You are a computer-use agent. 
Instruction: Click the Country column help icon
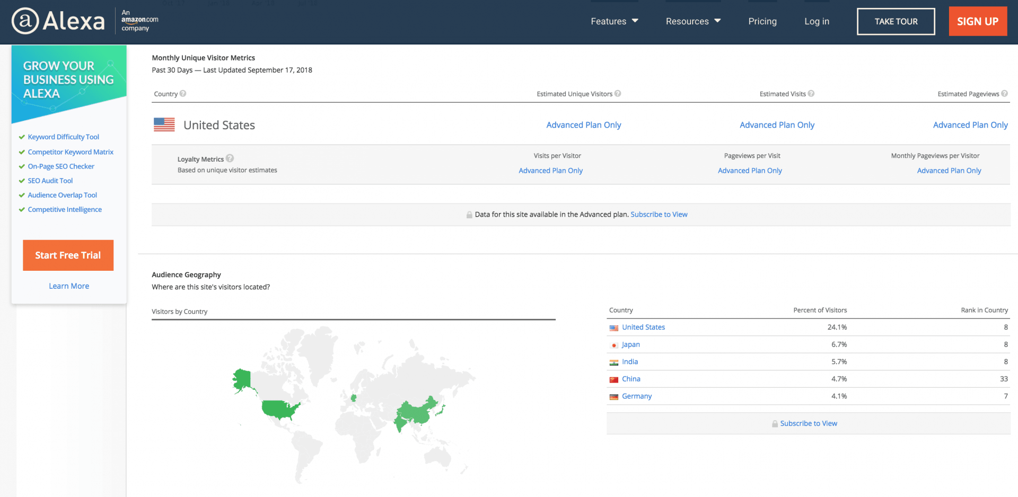[x=183, y=94]
